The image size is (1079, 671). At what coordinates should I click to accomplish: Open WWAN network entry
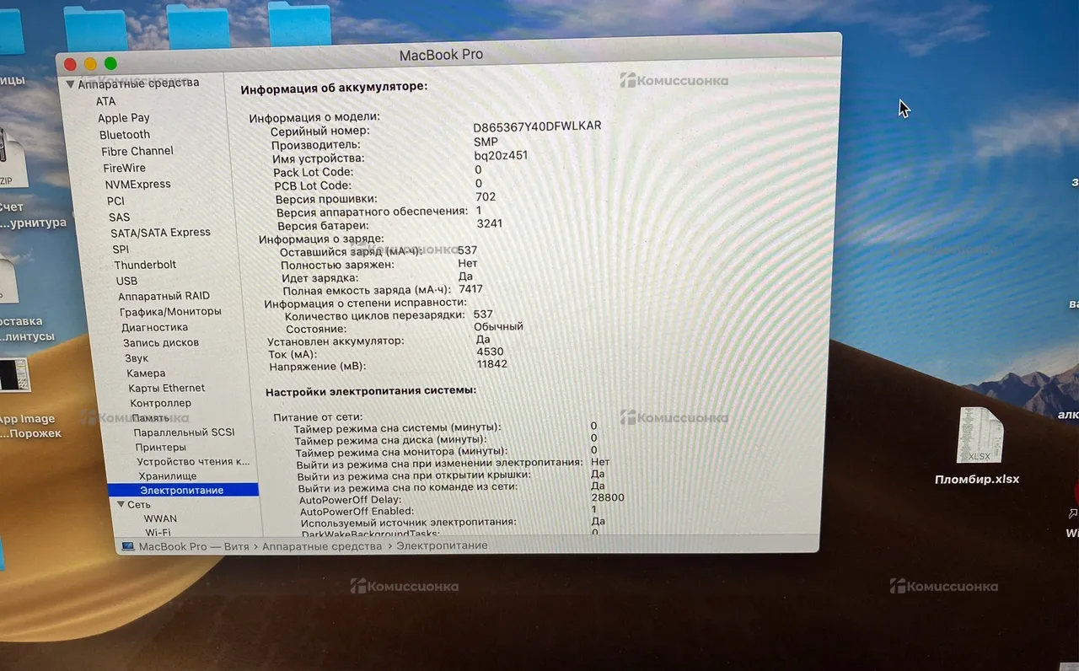point(160,519)
